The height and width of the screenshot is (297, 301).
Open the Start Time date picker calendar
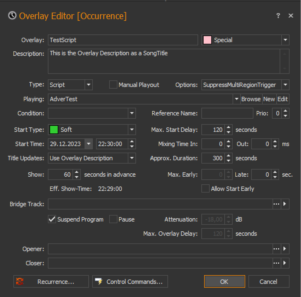(89, 144)
